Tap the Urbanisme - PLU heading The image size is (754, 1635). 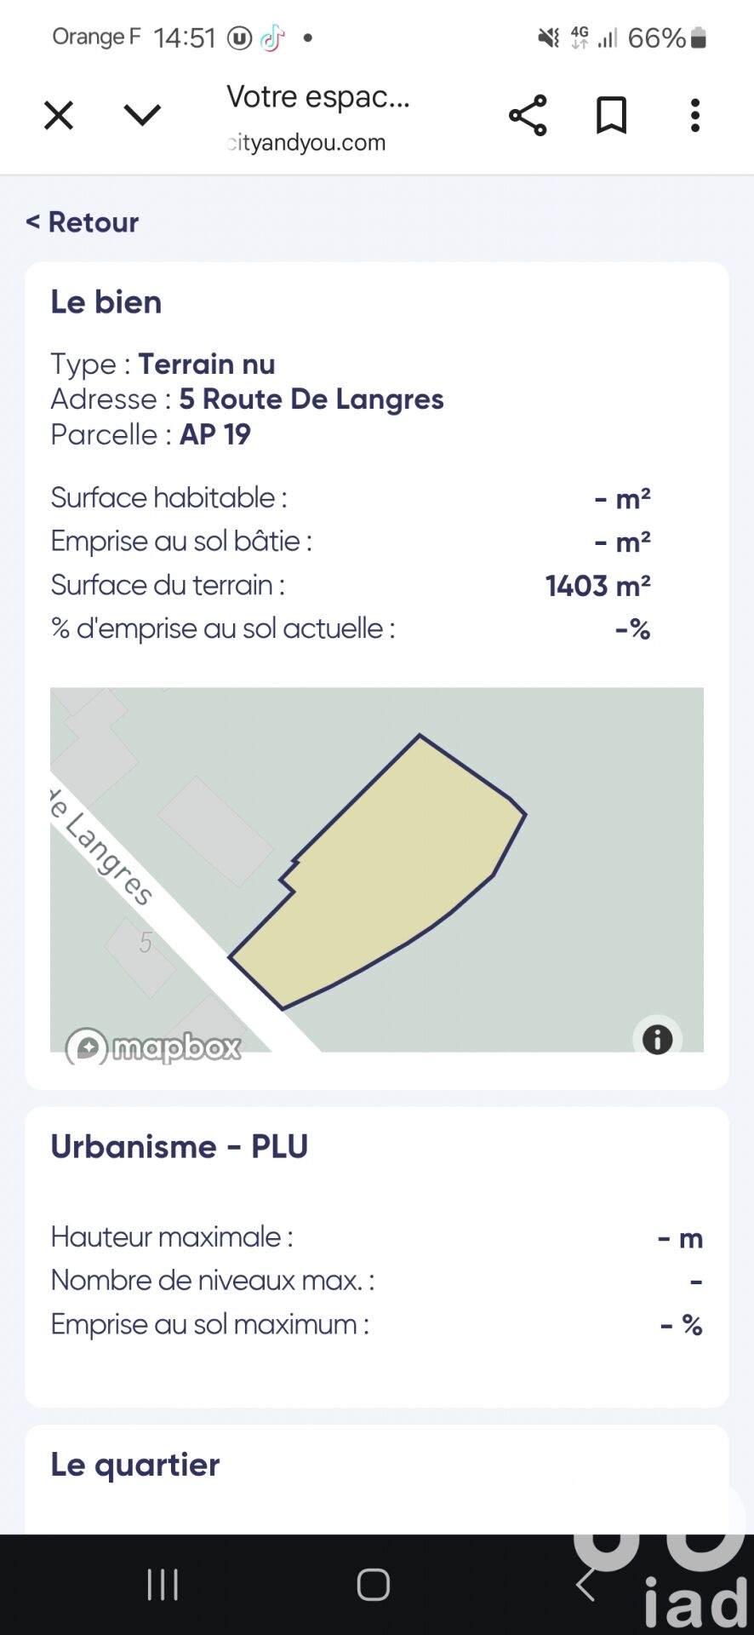coord(179,1146)
